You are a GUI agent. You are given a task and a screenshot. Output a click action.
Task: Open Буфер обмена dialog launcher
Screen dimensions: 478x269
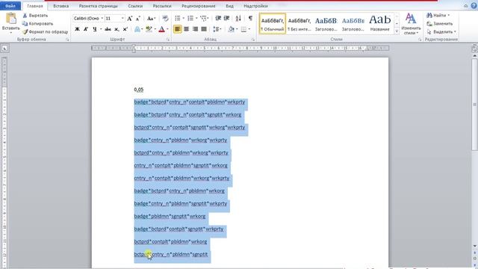click(67, 40)
